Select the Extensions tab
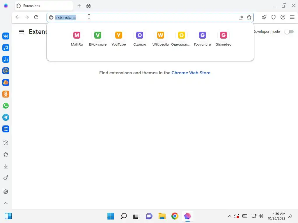298x223 pixels. point(44,6)
